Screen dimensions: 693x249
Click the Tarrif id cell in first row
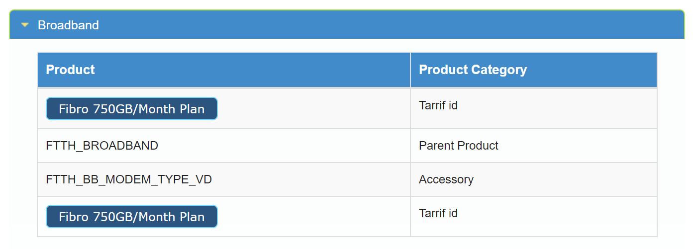438,105
